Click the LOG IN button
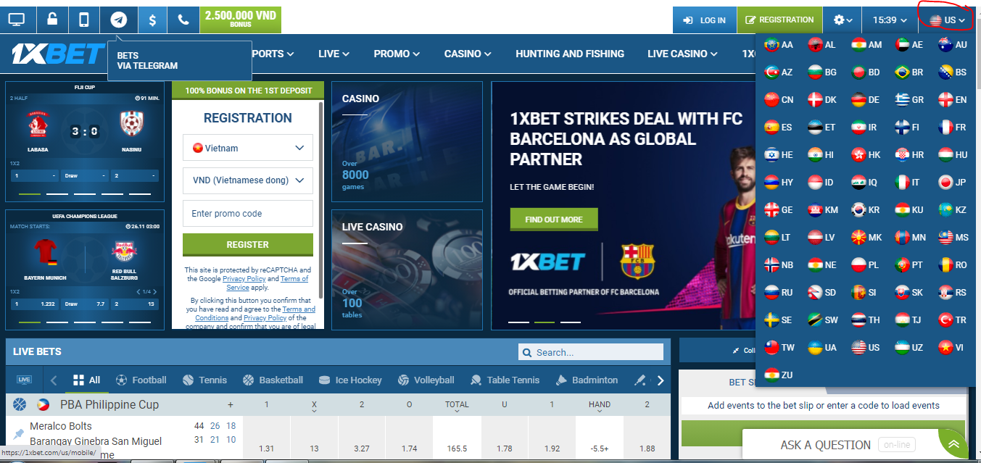 point(704,20)
